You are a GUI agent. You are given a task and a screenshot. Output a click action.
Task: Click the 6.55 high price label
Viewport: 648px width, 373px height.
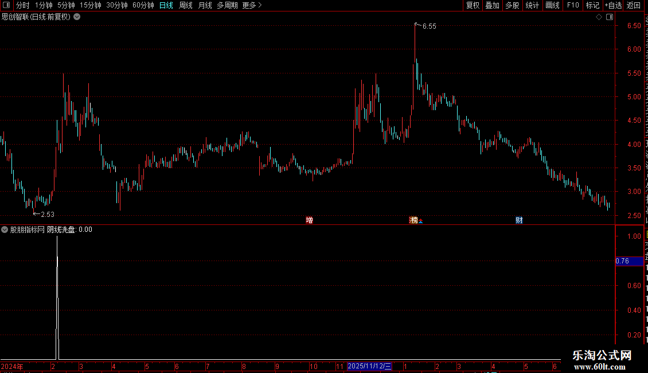[429, 26]
